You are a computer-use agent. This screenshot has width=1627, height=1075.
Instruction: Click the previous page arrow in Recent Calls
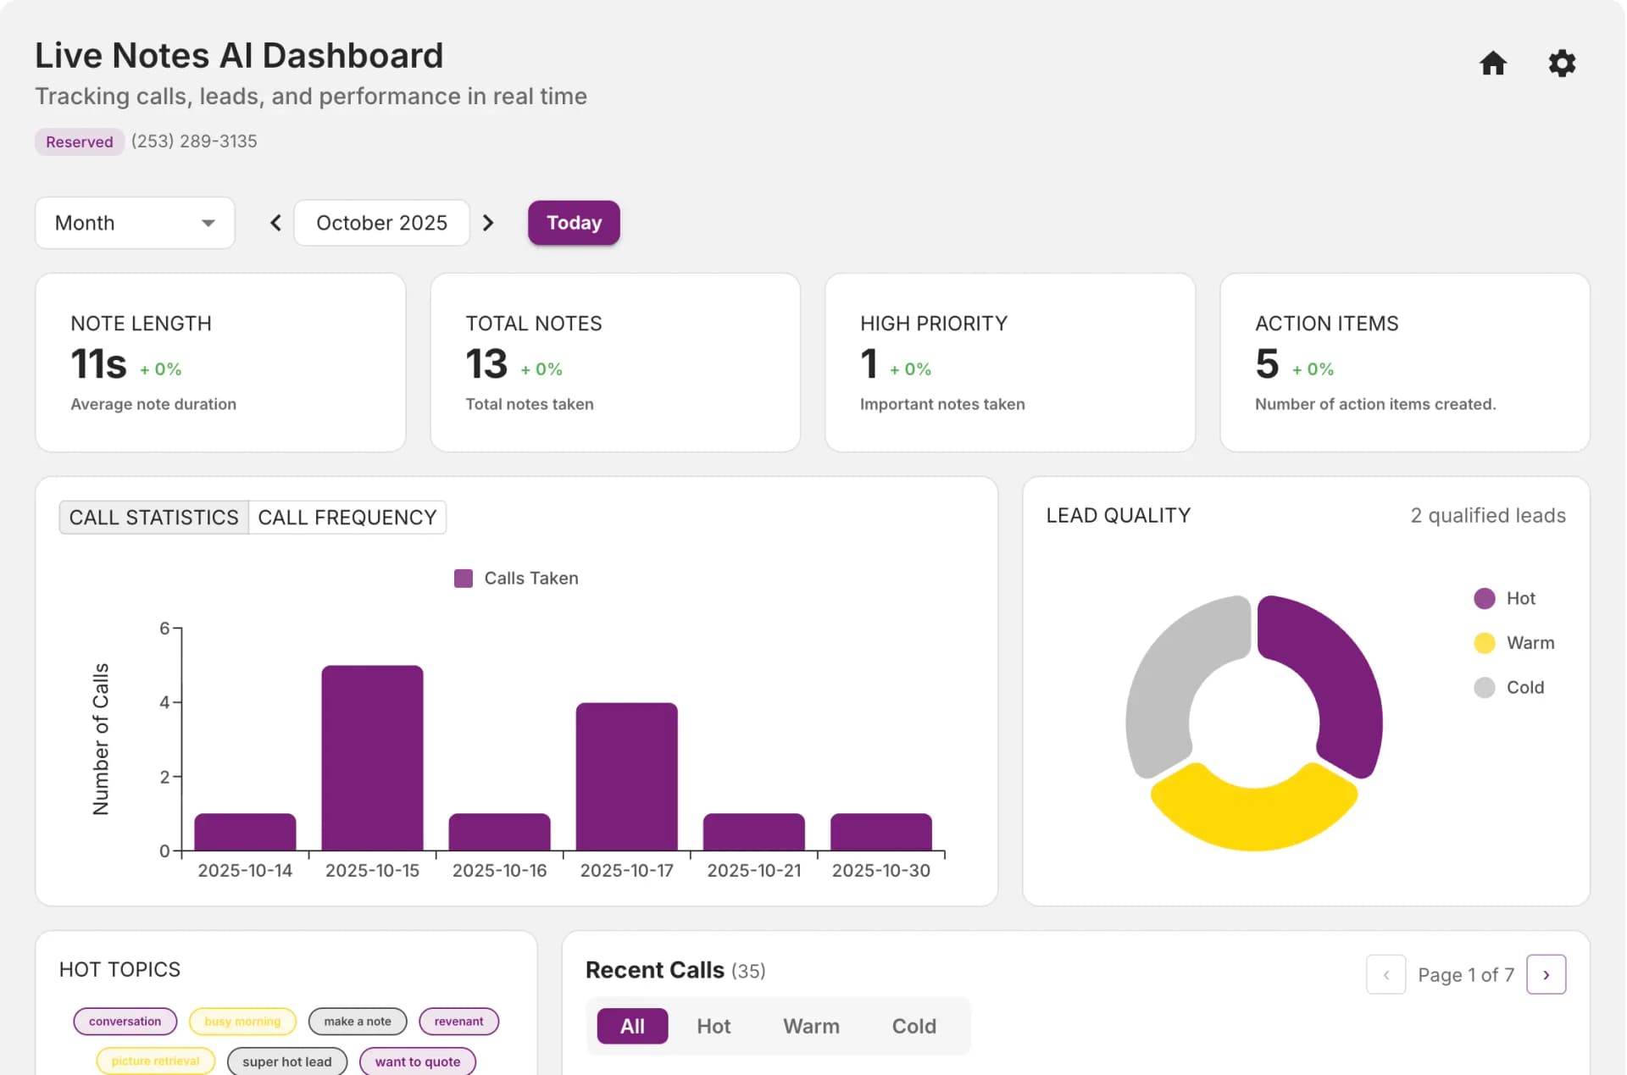(x=1386, y=974)
